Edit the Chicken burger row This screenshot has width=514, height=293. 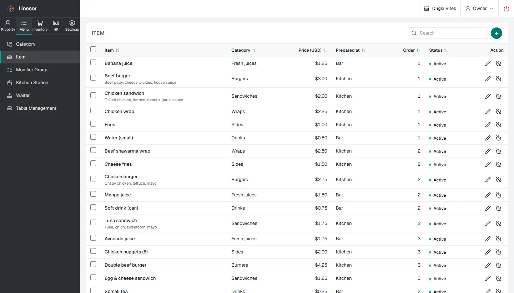pyautogui.click(x=488, y=180)
